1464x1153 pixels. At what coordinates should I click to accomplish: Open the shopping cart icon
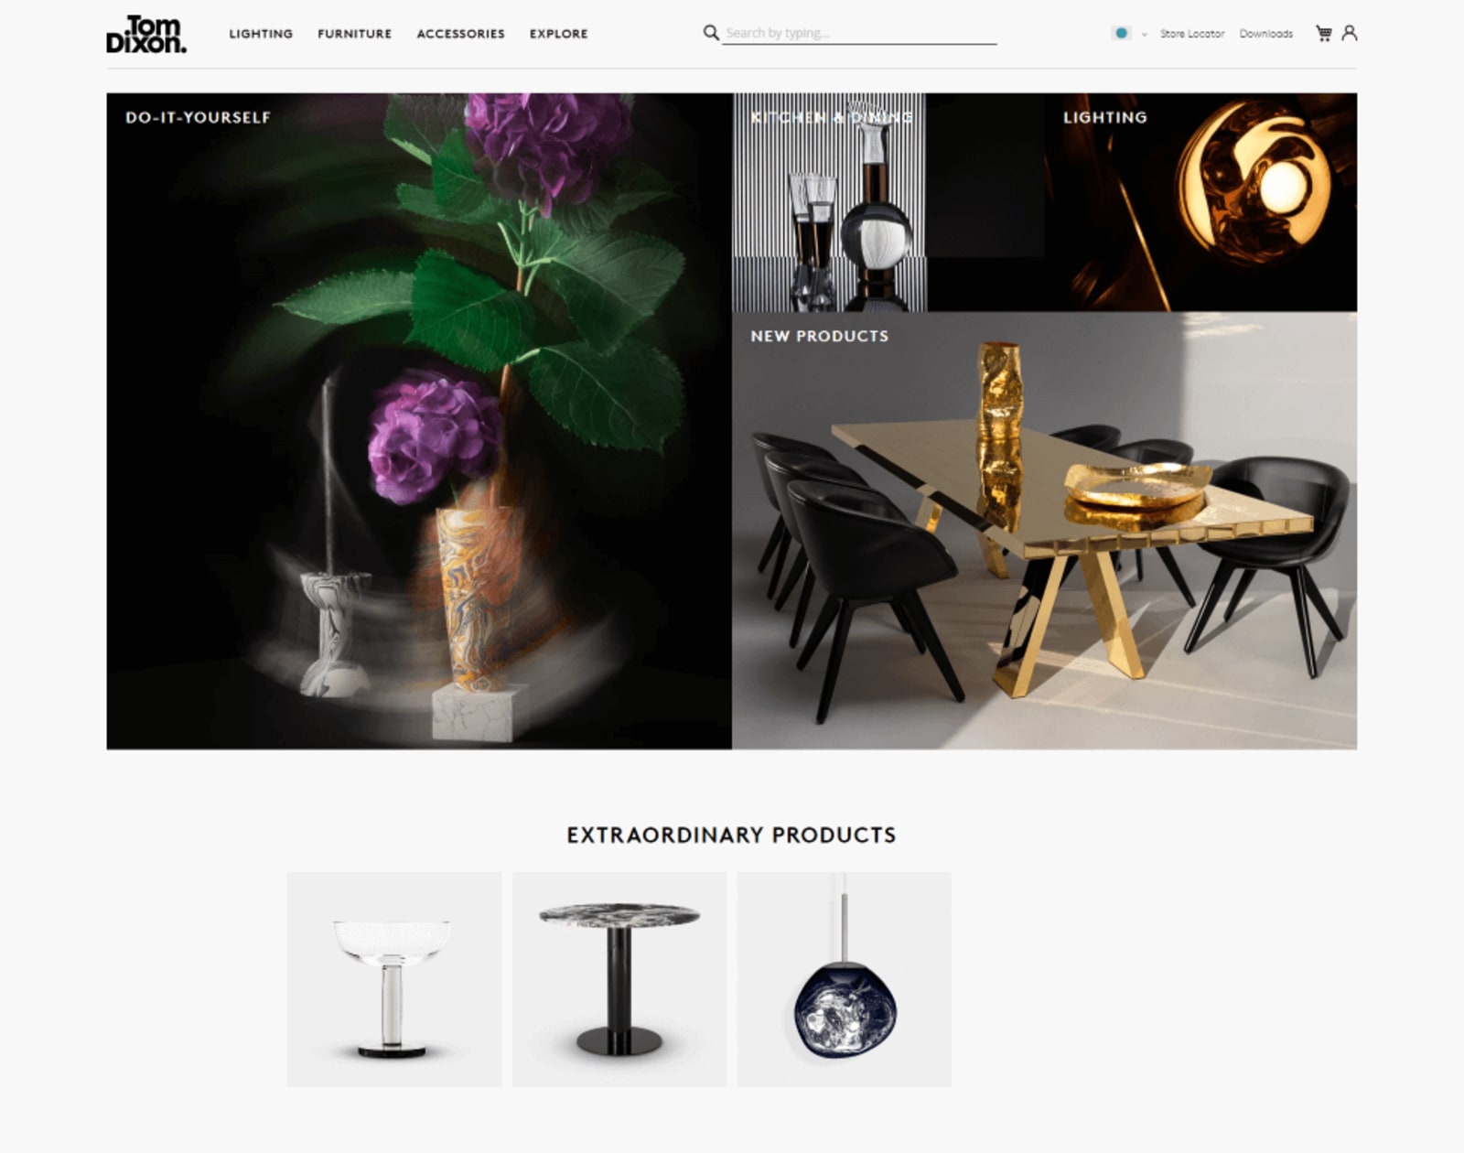tap(1323, 33)
